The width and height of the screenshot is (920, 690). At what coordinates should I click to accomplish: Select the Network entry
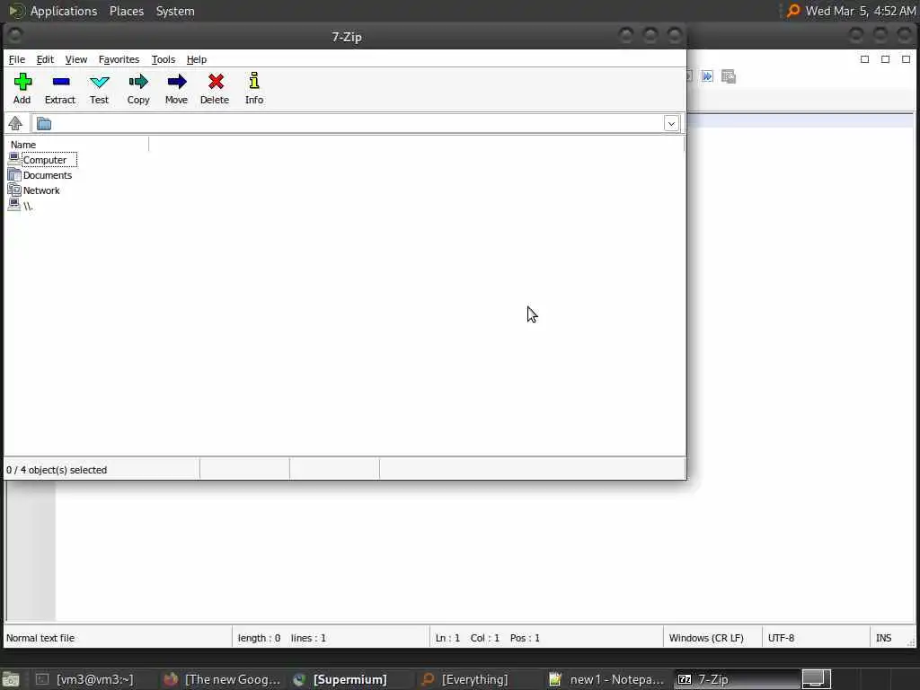coord(41,190)
